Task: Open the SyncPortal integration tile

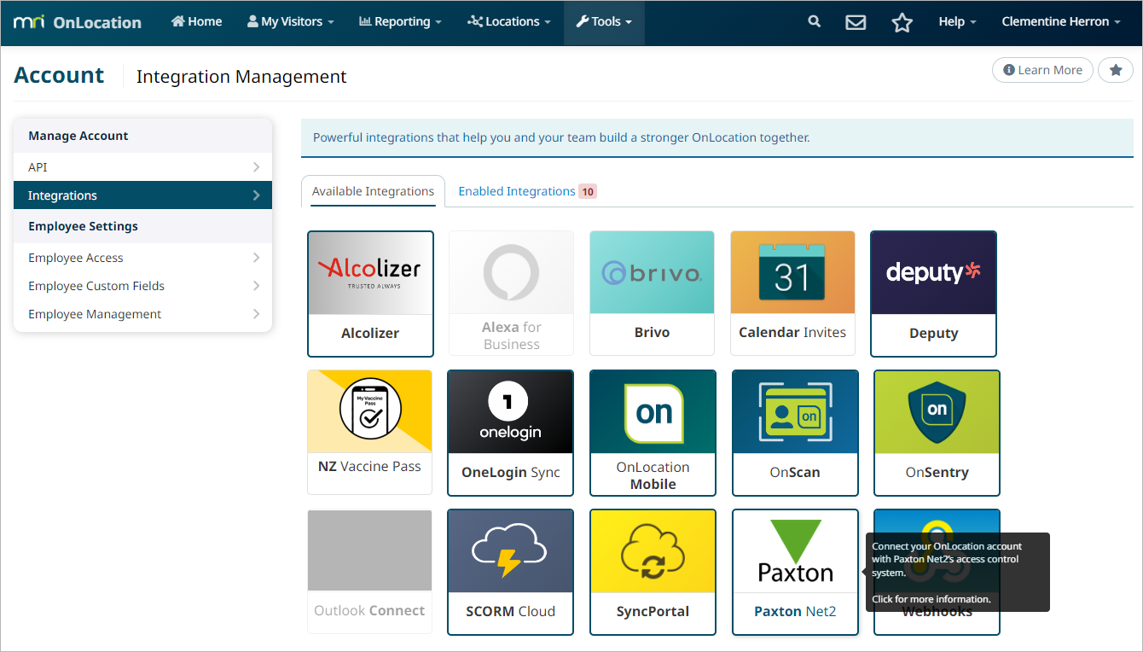Action: (653, 572)
